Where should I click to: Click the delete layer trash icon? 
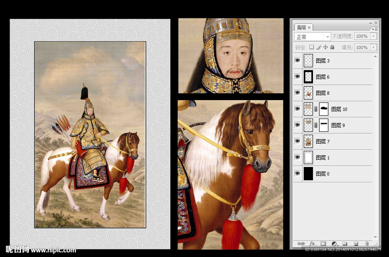click(367, 244)
